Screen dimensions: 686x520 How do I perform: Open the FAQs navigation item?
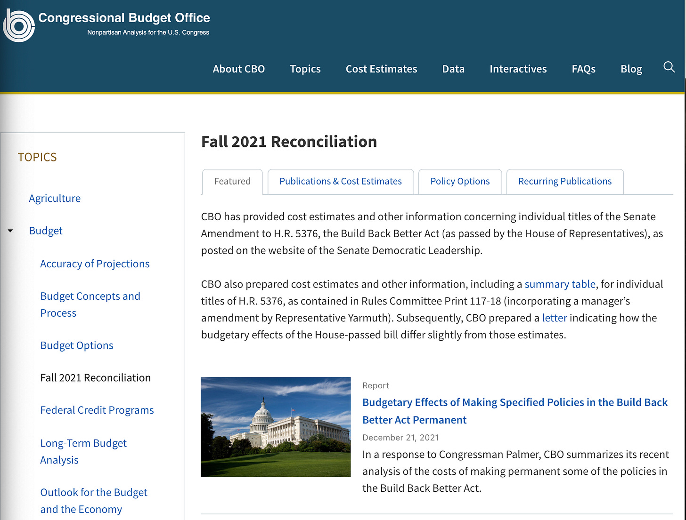tap(584, 69)
